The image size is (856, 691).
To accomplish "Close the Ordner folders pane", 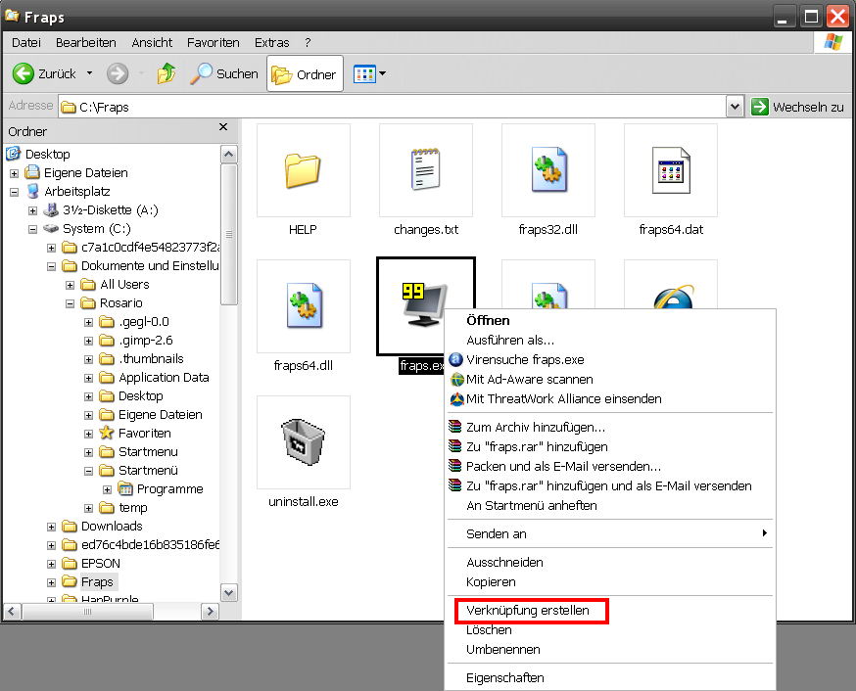I will (222, 127).
